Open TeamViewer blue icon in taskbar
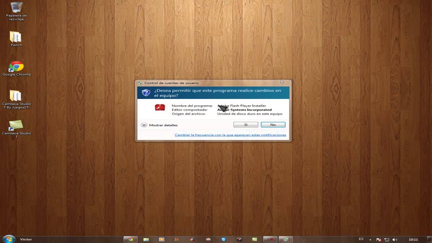432x243 pixels. [223, 239]
